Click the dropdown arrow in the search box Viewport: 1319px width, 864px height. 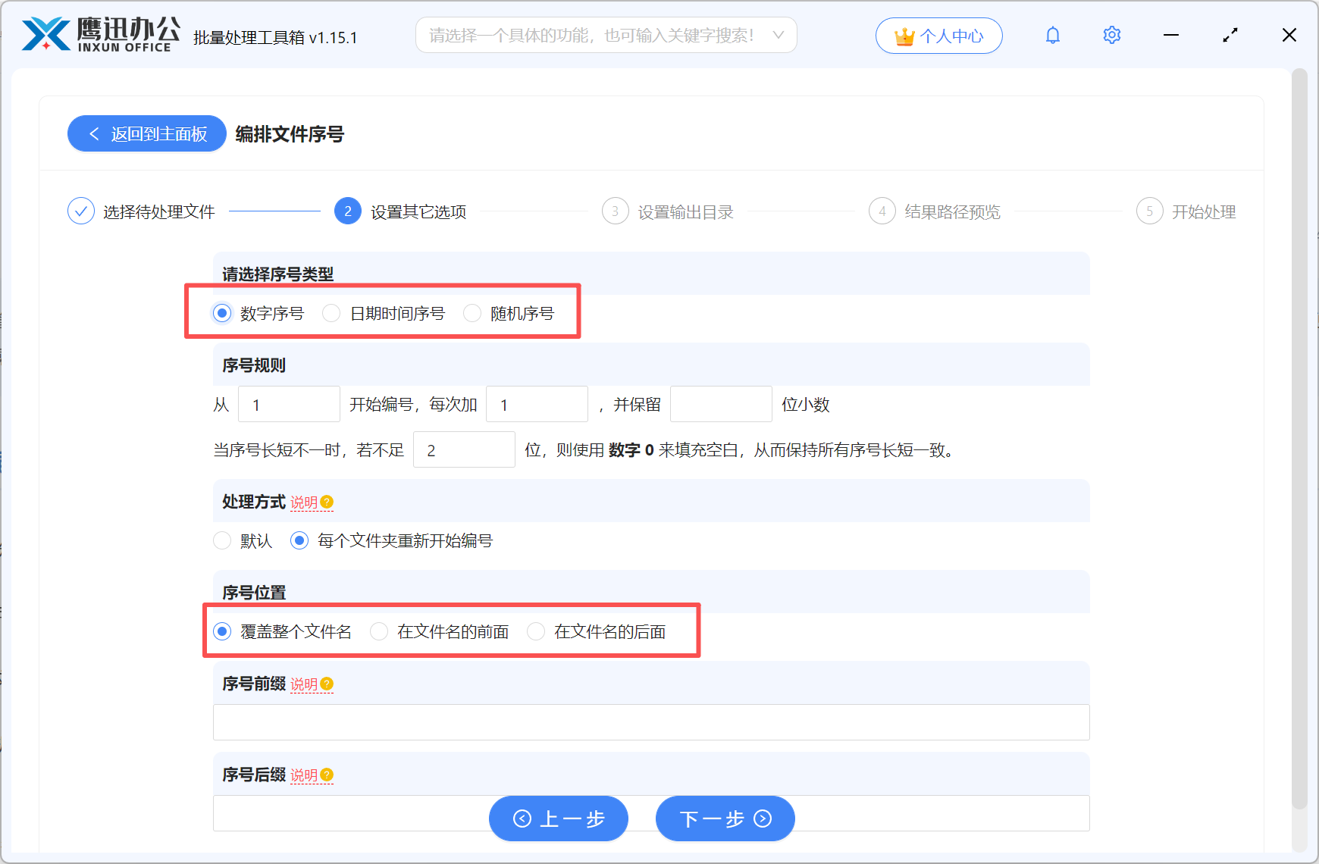pyautogui.click(x=778, y=35)
